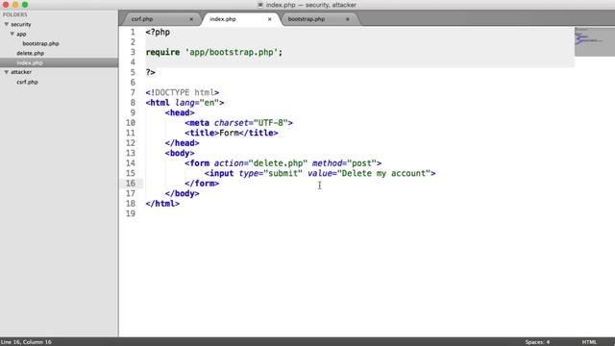Screen dimensions: 615x346
Task: Collapse the app folder disclosure triangle
Action: coord(12,35)
